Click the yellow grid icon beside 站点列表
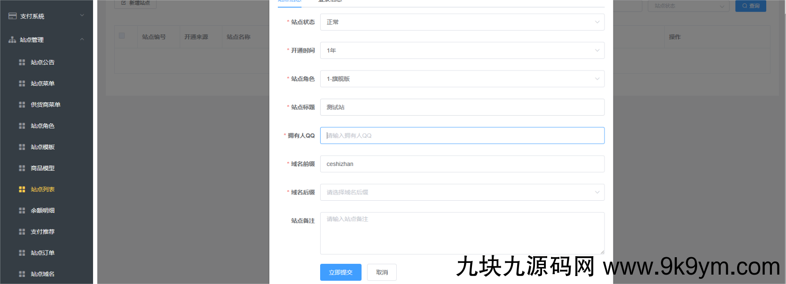Viewport: 786px width, 284px height. [22, 189]
